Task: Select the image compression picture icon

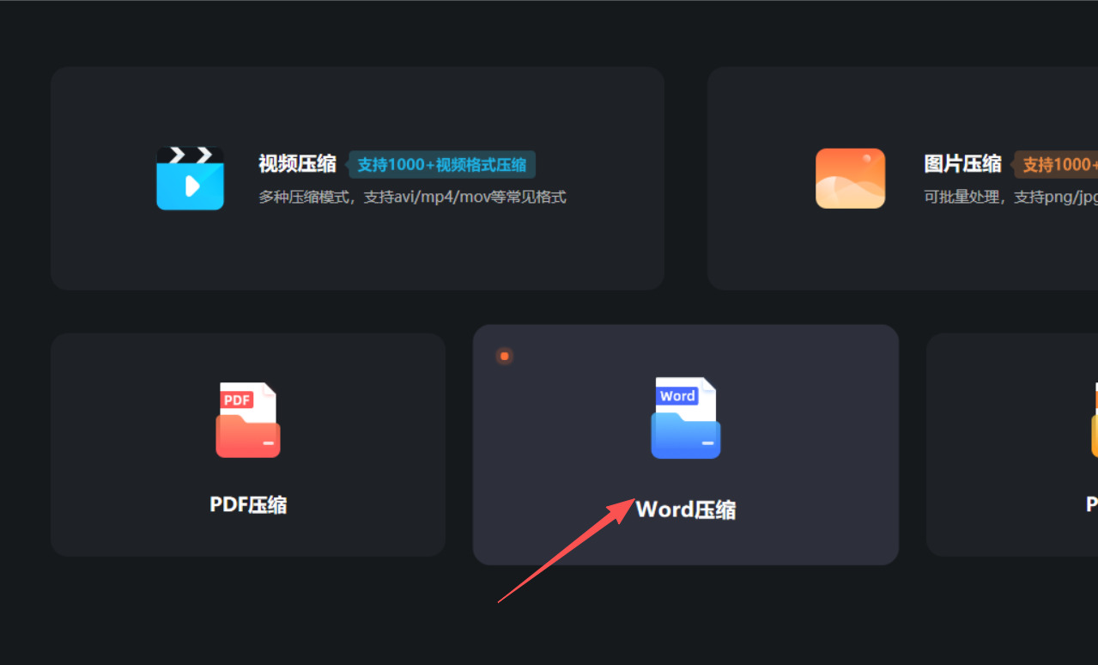Action: pos(850,179)
